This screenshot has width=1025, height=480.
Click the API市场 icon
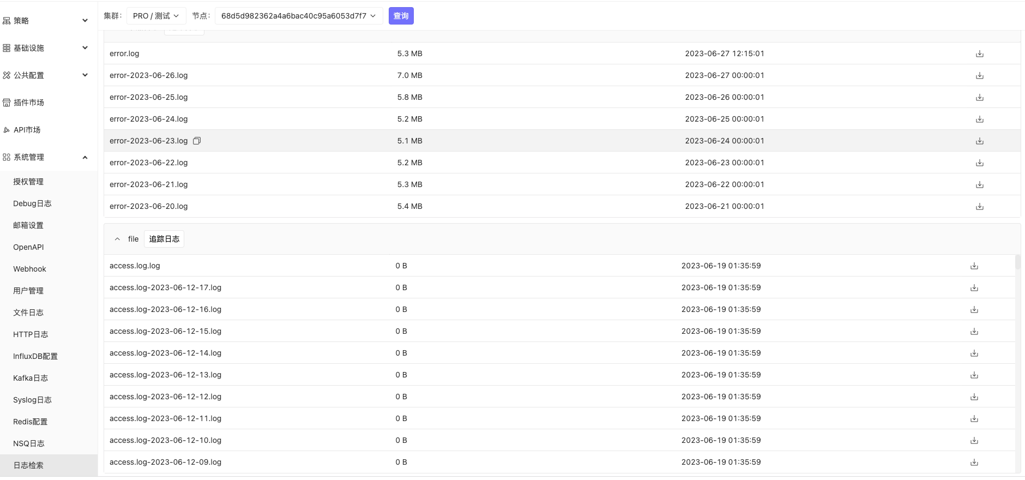click(7, 130)
